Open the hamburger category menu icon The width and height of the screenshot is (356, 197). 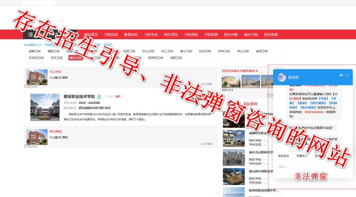31,35
